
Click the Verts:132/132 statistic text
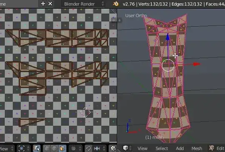click(x=153, y=4)
